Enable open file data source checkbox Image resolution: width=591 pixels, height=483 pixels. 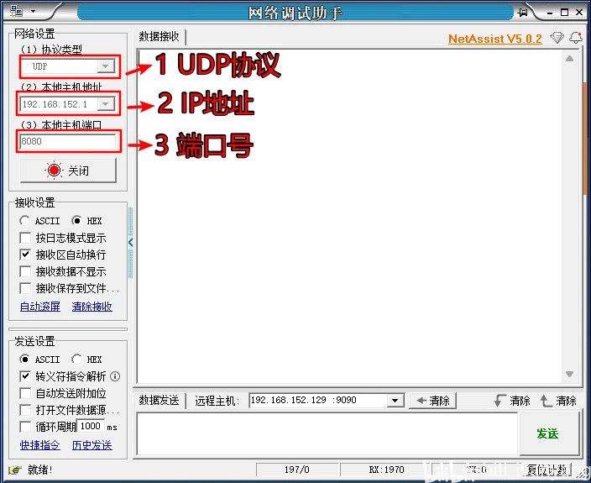25,410
